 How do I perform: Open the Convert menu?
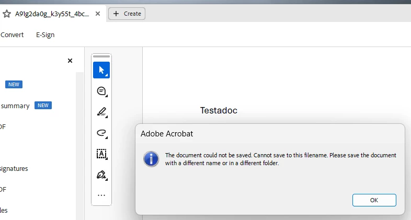(x=12, y=35)
